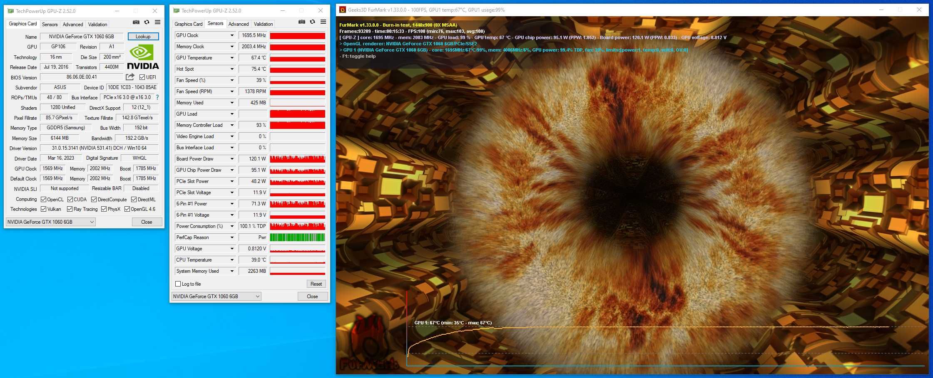Image resolution: width=933 pixels, height=378 pixels.
Task: Toggle the DirectML checkbox
Action: 134,200
